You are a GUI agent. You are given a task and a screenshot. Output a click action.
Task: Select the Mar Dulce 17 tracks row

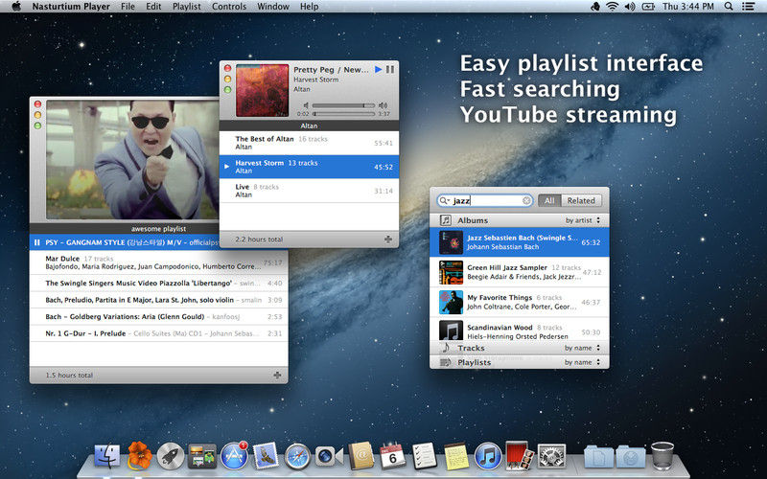[158, 262]
